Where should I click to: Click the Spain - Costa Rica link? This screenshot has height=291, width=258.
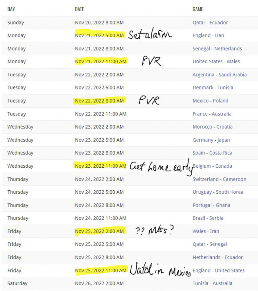[x=212, y=153]
